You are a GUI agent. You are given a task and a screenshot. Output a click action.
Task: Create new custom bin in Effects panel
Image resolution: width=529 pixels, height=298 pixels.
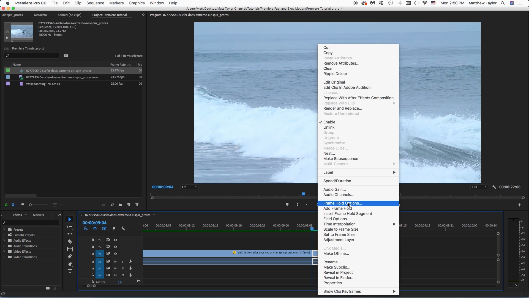tap(48, 288)
